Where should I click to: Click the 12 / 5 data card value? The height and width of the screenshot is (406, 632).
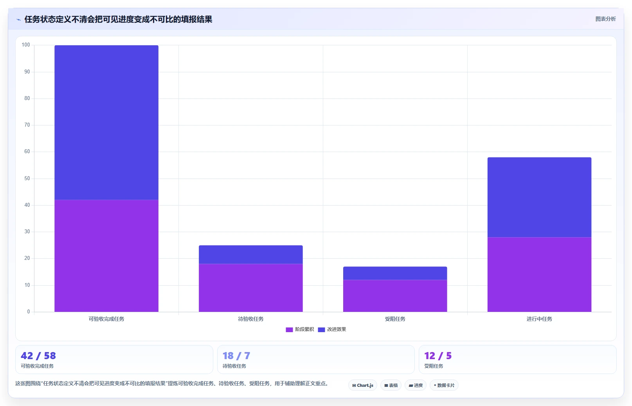(438, 356)
